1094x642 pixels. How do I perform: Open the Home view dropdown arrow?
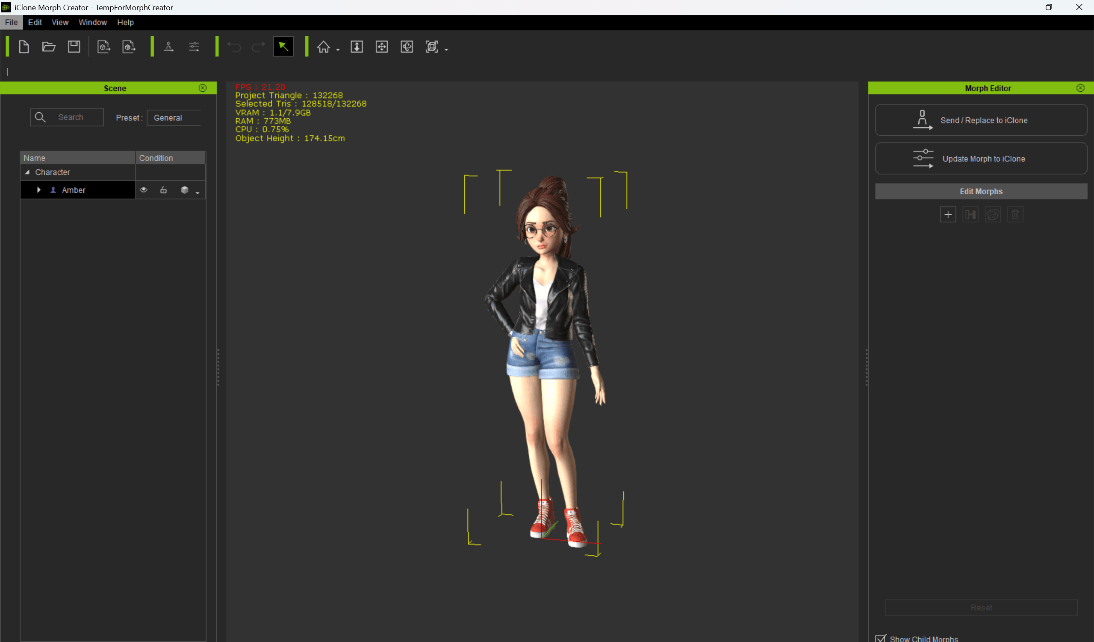[x=338, y=50]
